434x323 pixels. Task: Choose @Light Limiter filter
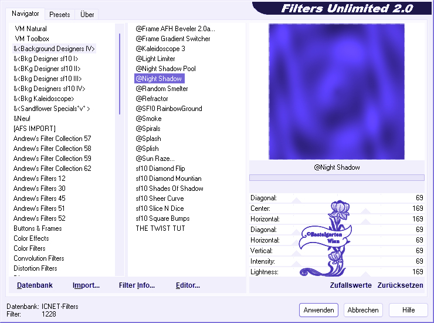click(155, 59)
